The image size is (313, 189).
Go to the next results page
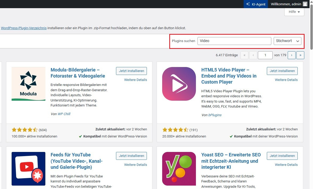coord(291,55)
